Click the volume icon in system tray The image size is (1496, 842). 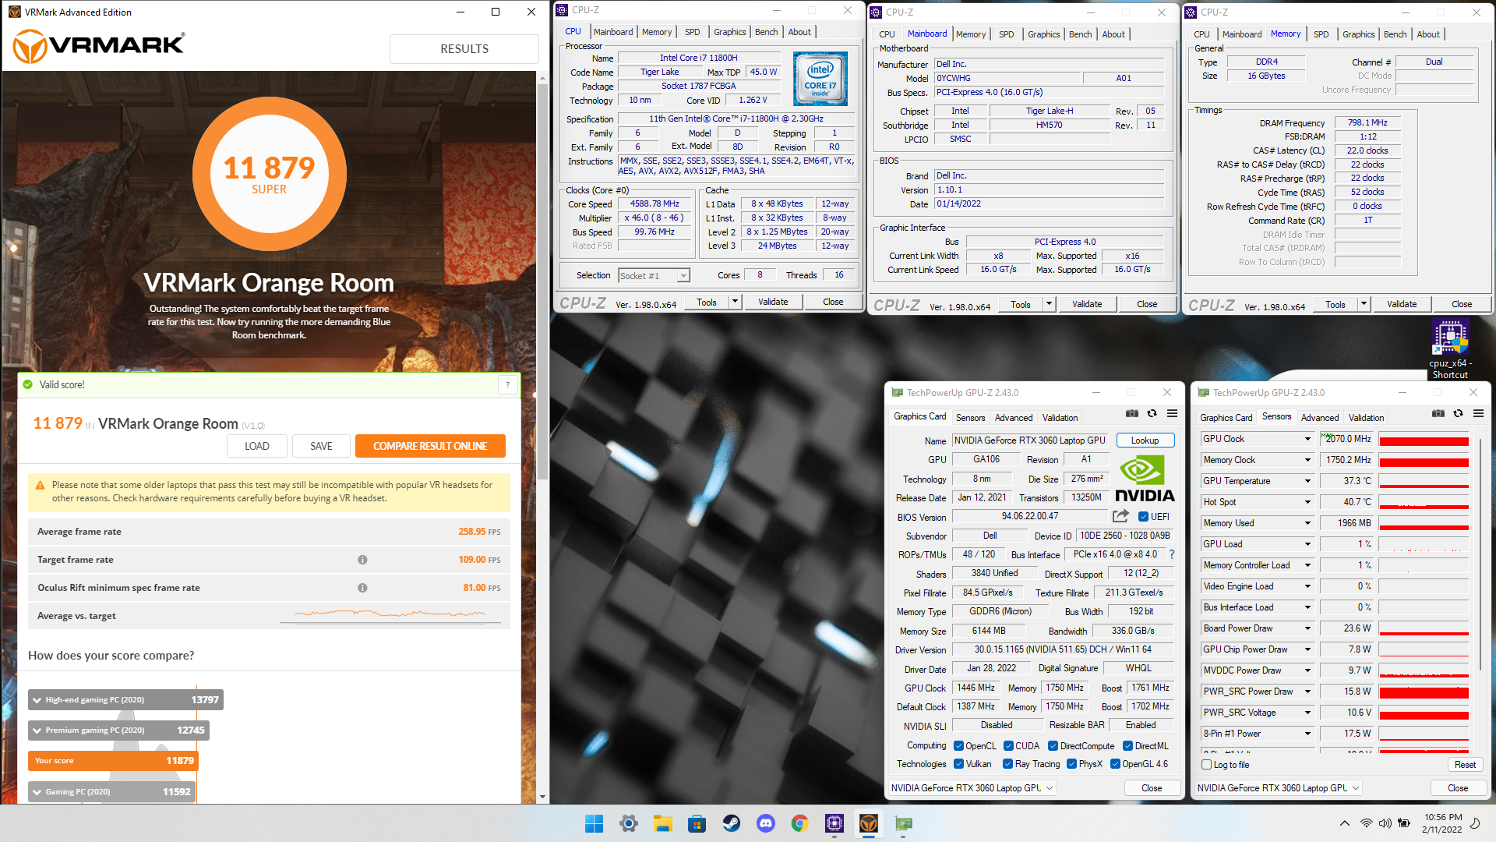pyautogui.click(x=1385, y=823)
